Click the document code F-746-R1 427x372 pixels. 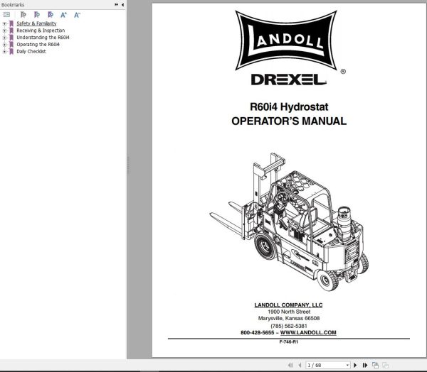[289, 342]
